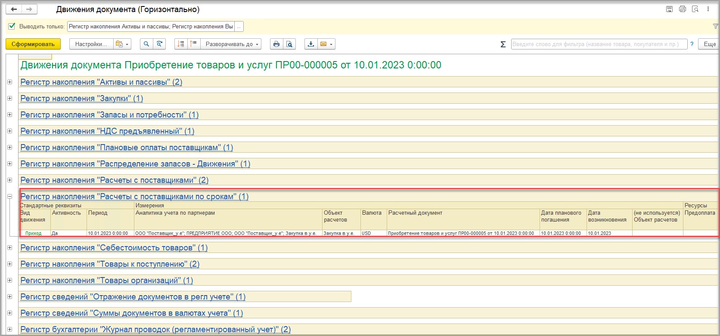Click the floppy disk icon at top right

tap(669, 9)
